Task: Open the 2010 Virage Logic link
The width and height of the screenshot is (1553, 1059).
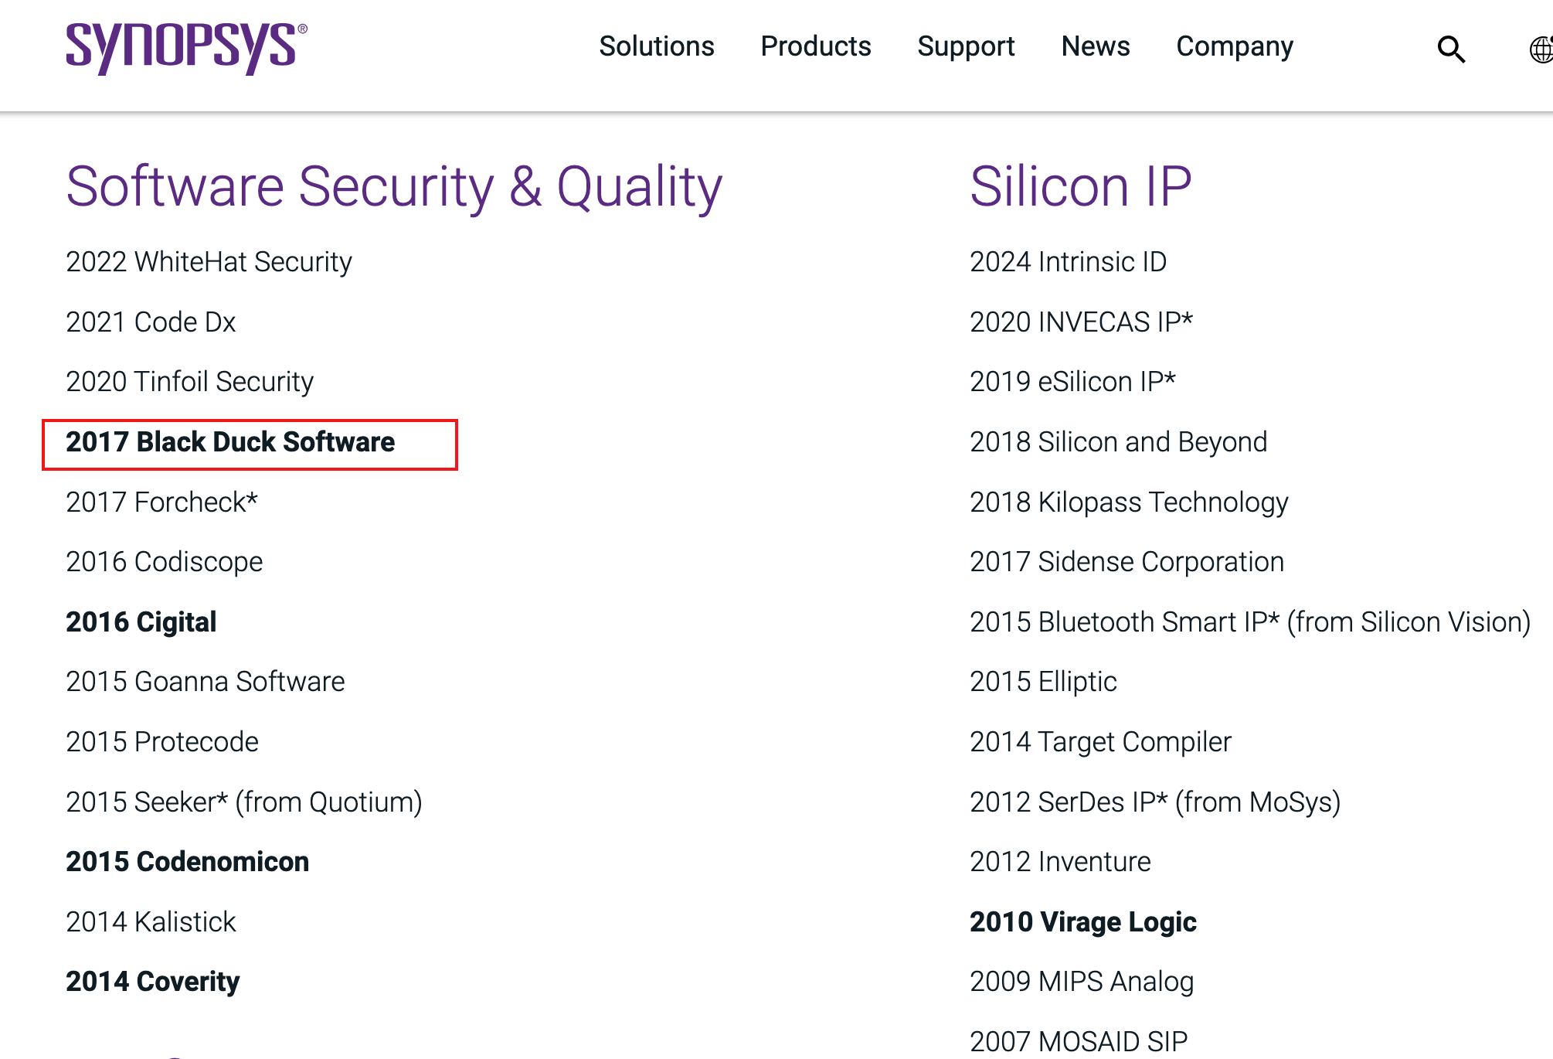Action: [1082, 922]
